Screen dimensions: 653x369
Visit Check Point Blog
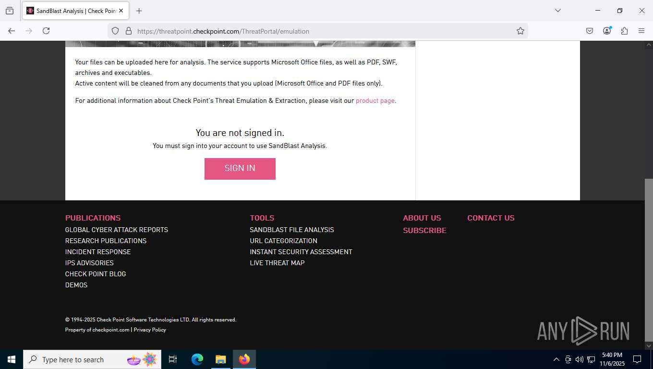96,274
